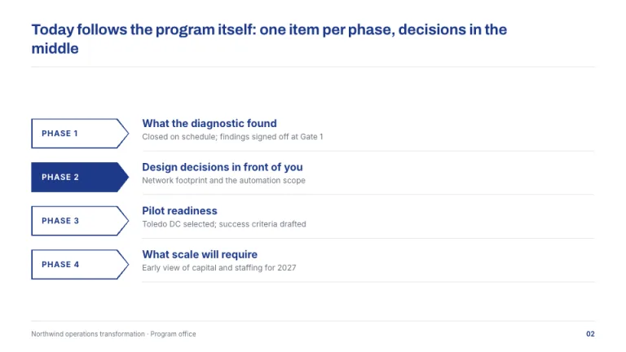Image resolution: width=626 pixels, height=352 pixels.
Task: Click the heading 'What the diagnostic found'
Action: point(209,123)
